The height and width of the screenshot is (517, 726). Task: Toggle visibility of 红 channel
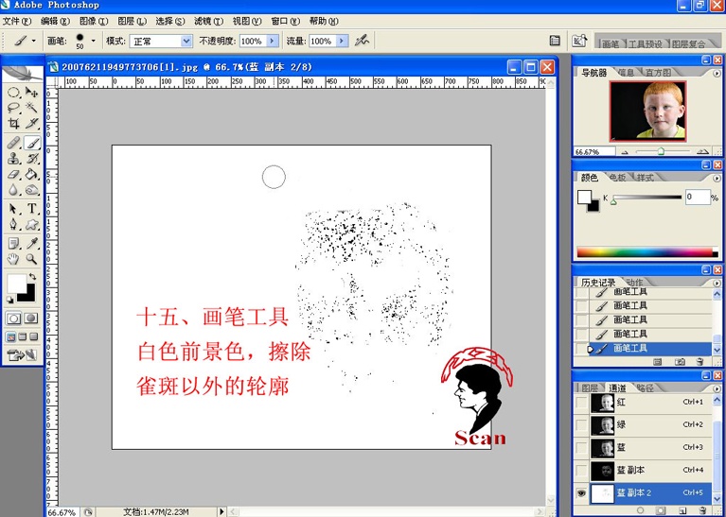point(581,403)
